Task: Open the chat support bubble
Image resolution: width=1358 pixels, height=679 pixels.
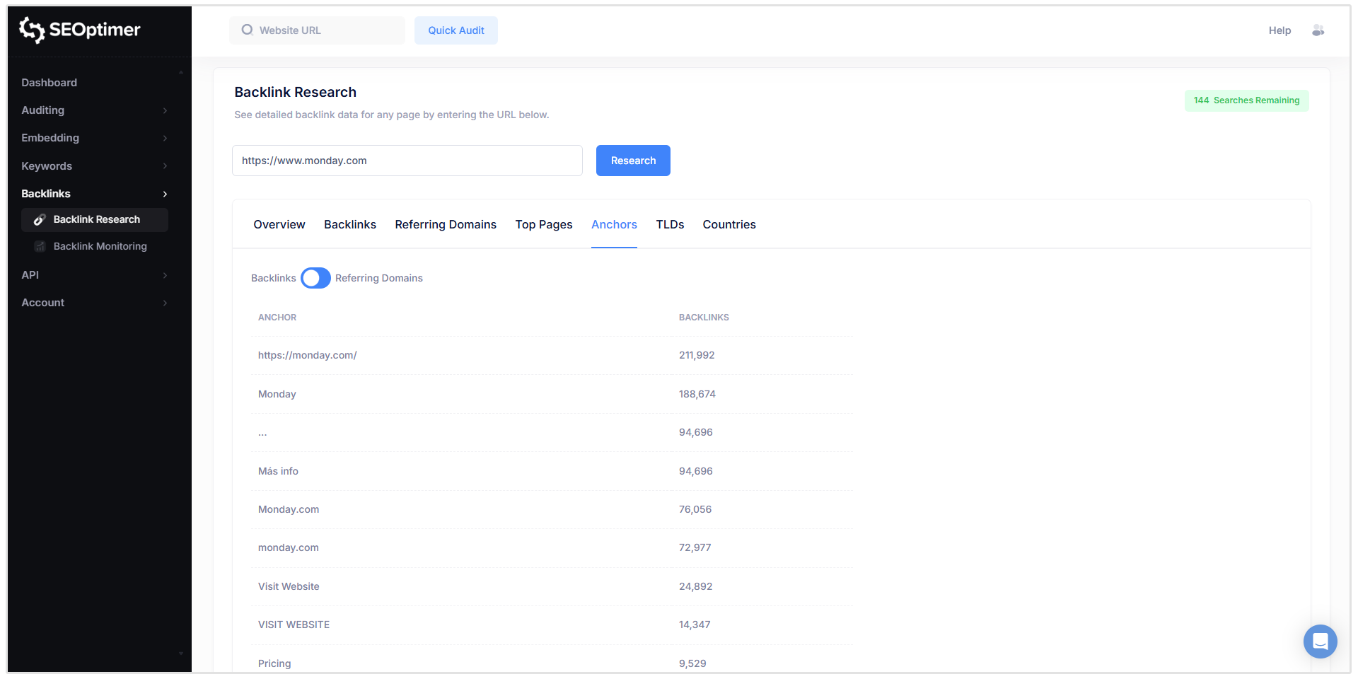Action: [x=1320, y=641]
